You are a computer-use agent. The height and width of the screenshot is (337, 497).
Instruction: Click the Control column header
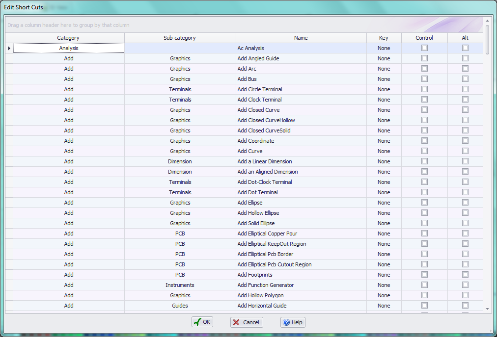(x=424, y=38)
